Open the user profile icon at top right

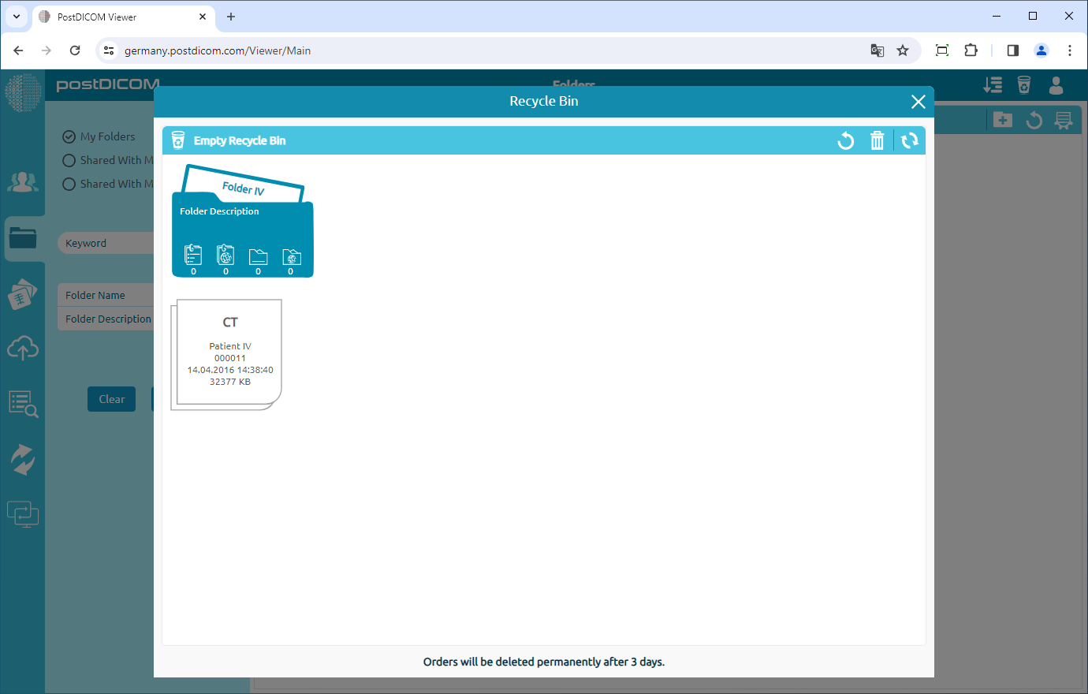(x=1056, y=87)
